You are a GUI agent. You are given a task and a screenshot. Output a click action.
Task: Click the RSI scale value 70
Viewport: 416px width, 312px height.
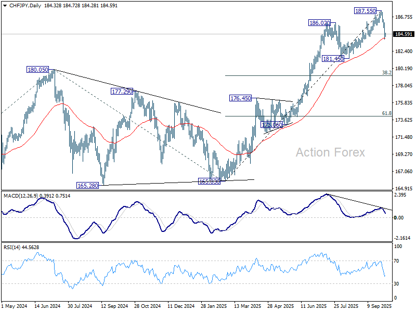click(x=396, y=261)
